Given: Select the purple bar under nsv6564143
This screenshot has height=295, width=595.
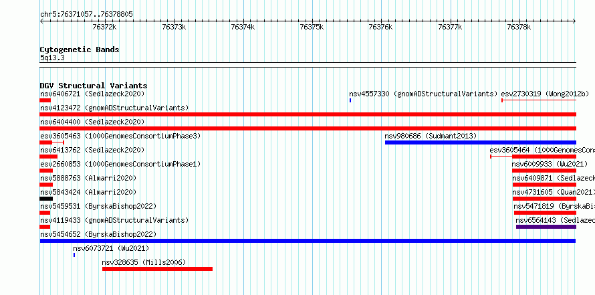Looking at the screenshot, I should [x=546, y=227].
